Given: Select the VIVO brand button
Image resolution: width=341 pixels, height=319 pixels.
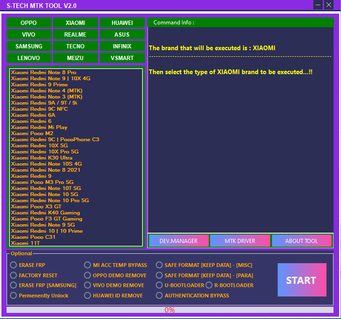Looking at the screenshot, I should (x=29, y=34).
